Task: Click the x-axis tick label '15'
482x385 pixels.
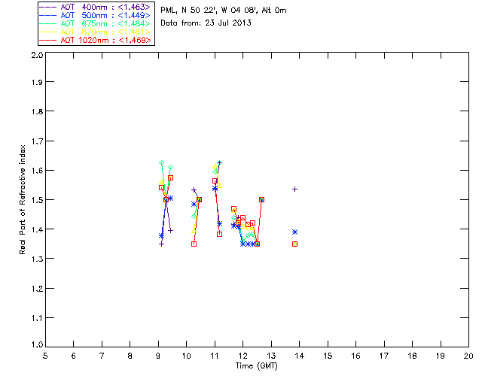Action: click(328, 356)
